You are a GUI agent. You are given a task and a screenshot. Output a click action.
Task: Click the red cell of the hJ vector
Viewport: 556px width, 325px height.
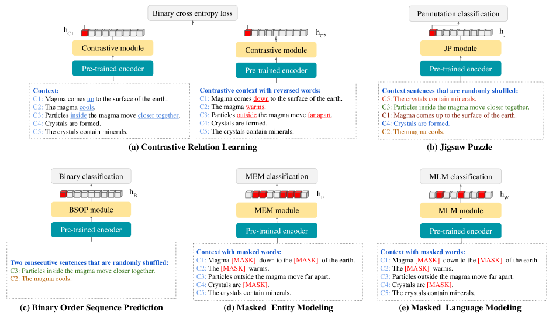(x=433, y=33)
